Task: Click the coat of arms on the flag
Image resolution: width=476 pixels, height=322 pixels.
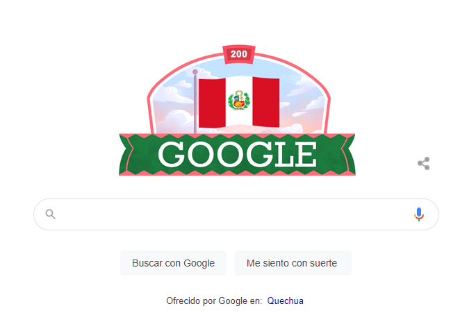Action: (239, 101)
